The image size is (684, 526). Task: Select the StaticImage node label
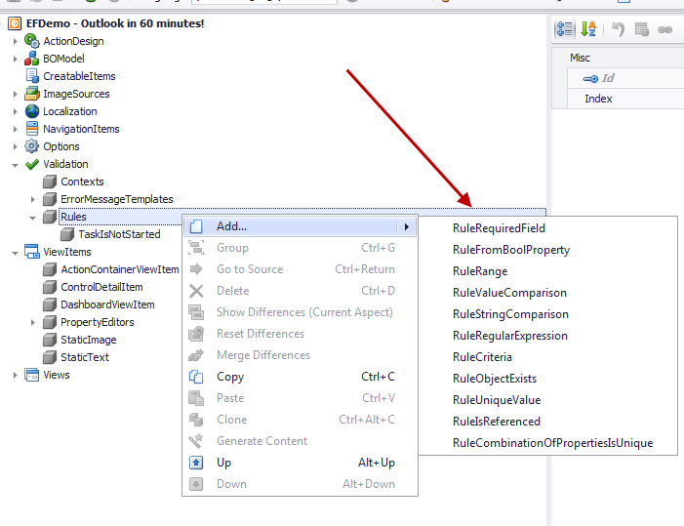(88, 340)
